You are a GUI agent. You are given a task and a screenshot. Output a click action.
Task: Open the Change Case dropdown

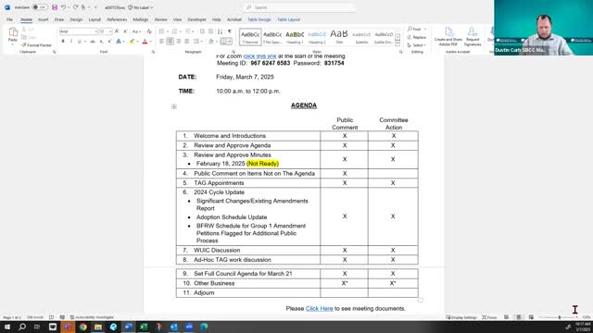(x=136, y=31)
